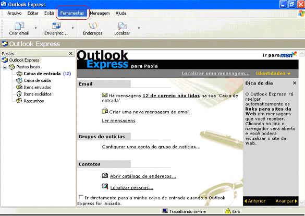Click Anterior tip button
305x216 pixels.
click(255, 201)
